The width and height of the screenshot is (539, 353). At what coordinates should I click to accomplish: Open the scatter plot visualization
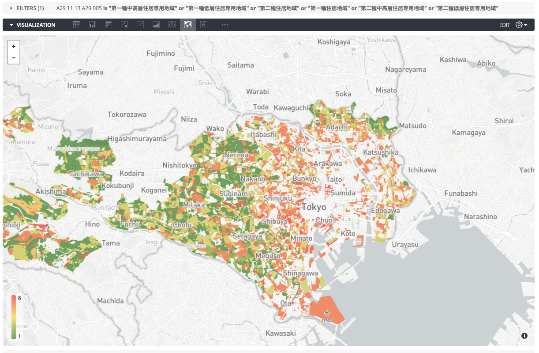pyautogui.click(x=124, y=25)
